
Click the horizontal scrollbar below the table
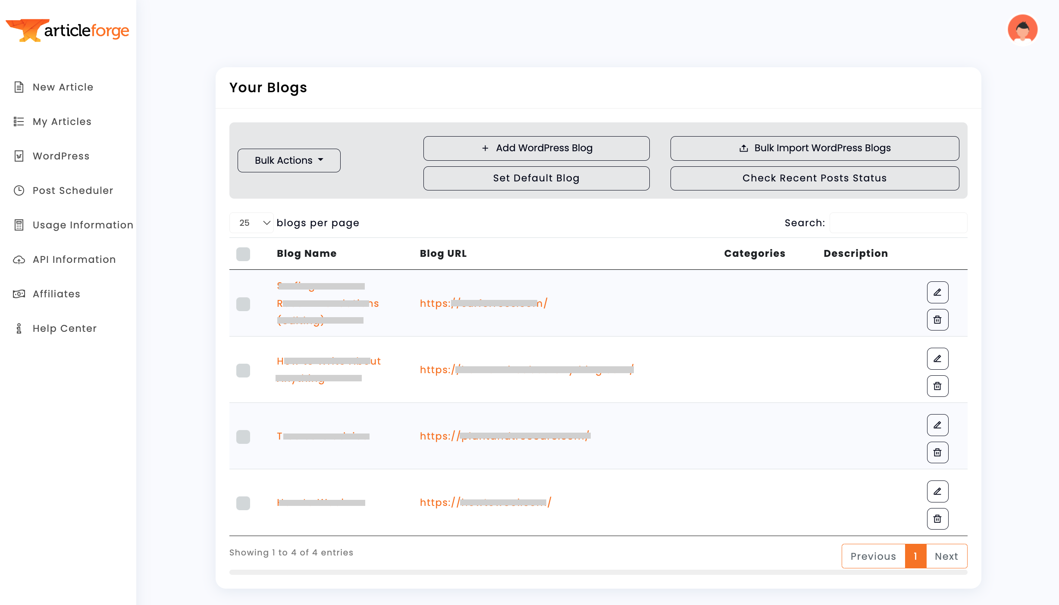598,572
